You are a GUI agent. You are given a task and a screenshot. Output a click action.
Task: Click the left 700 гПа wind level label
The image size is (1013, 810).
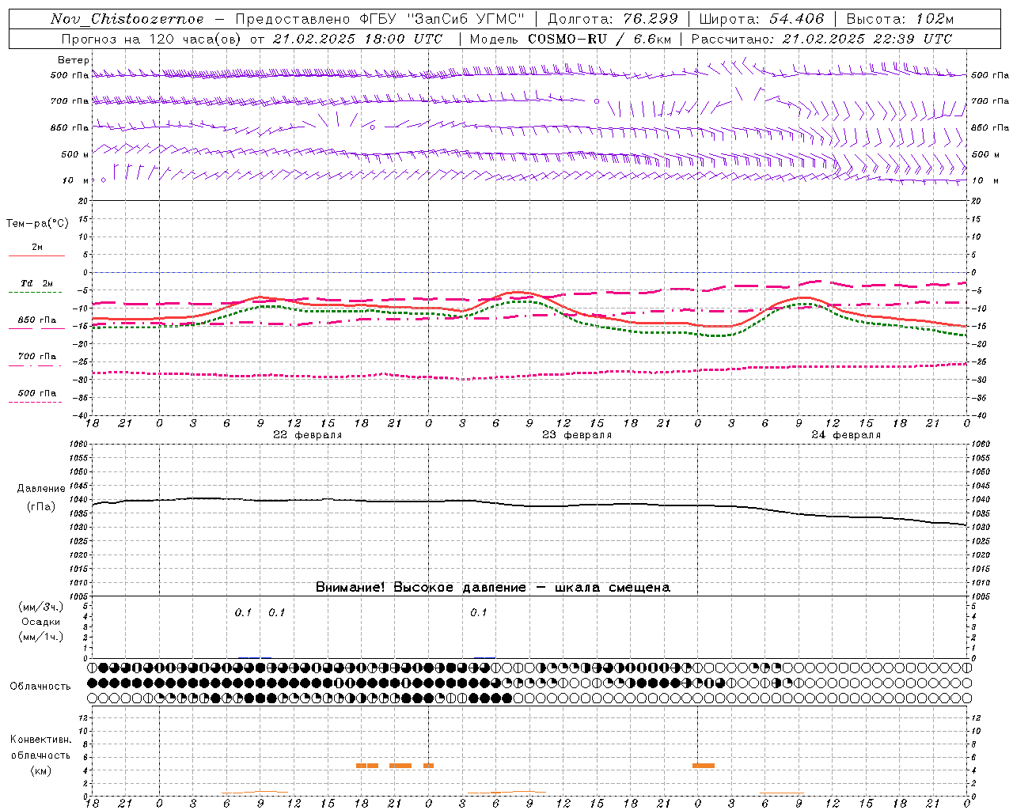70,101
